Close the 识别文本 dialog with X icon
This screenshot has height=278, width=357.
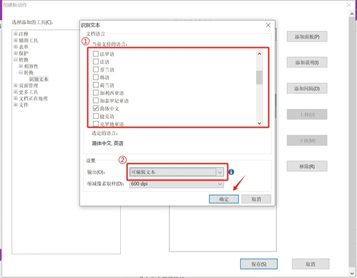[268, 25]
